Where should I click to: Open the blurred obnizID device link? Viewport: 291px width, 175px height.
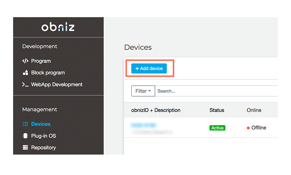[x=144, y=125]
